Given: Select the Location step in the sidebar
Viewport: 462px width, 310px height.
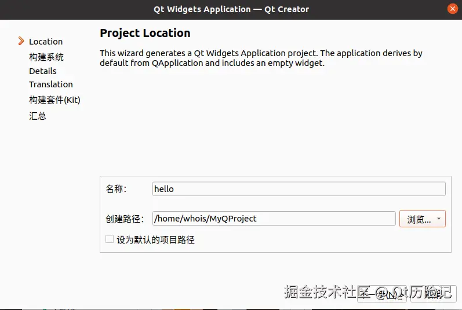Looking at the screenshot, I should [46, 42].
